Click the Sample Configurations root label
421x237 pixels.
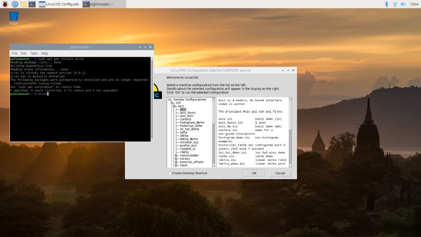[190, 100]
